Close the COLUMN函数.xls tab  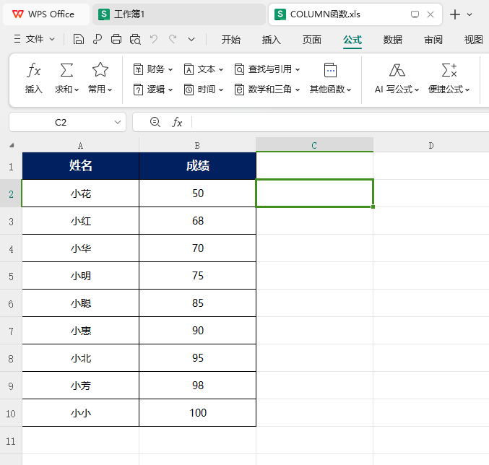430,14
